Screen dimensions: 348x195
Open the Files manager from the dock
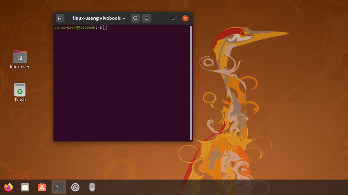coord(25,187)
